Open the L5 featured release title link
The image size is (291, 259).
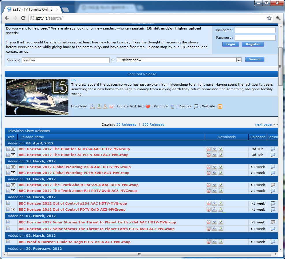(x=74, y=80)
